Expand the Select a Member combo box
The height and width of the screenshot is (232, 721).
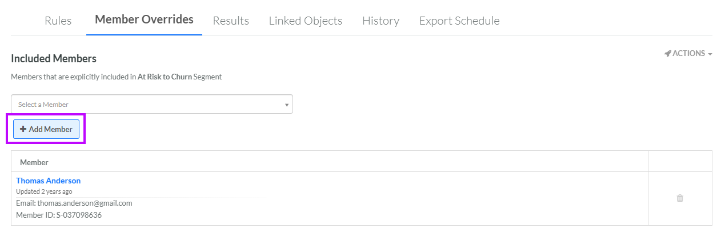151,104
